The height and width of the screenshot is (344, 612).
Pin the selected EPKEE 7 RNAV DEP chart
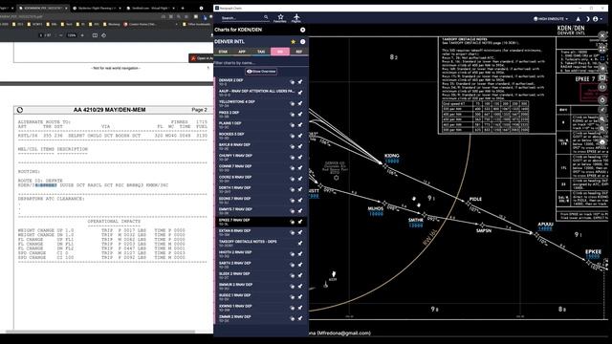300,222
